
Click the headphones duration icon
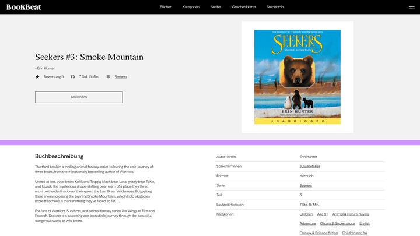(x=73, y=76)
